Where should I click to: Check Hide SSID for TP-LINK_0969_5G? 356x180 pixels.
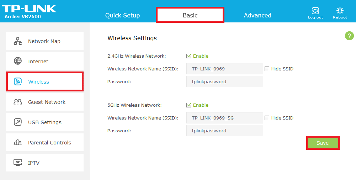tap(267, 118)
